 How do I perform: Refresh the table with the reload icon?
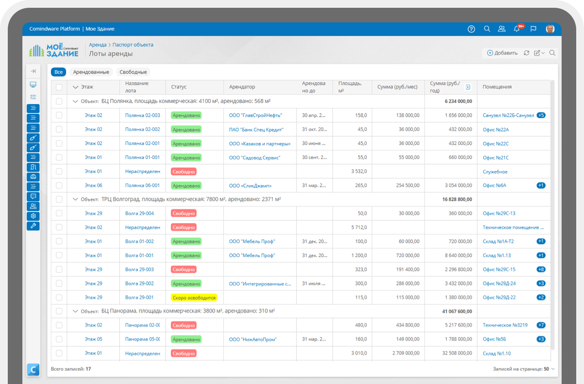click(x=527, y=53)
